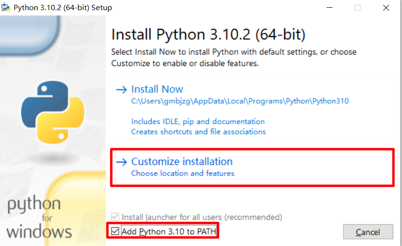Click "Choose location and features" subtext
This screenshot has height=246, width=402.
point(183,173)
